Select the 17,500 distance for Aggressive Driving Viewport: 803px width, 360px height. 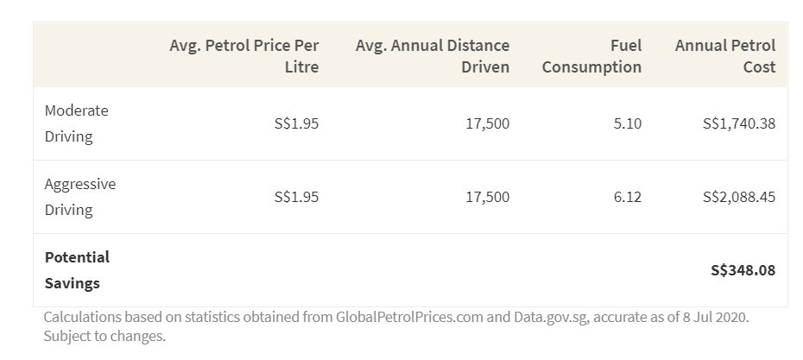click(x=487, y=197)
